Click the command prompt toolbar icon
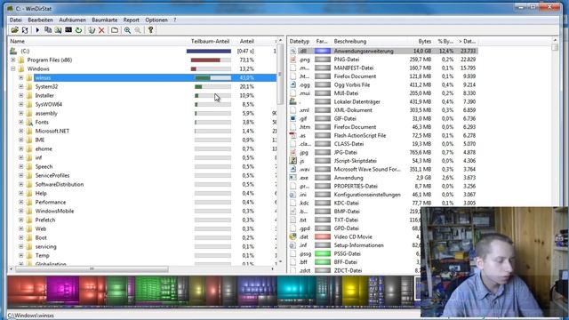This screenshot has height=320, width=569. 68,30
